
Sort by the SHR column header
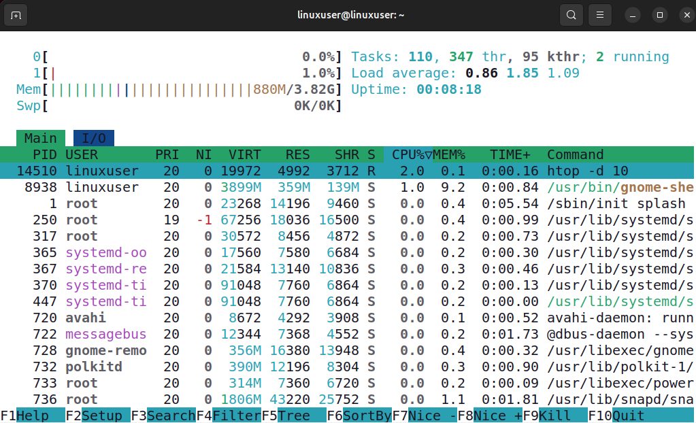347,154
